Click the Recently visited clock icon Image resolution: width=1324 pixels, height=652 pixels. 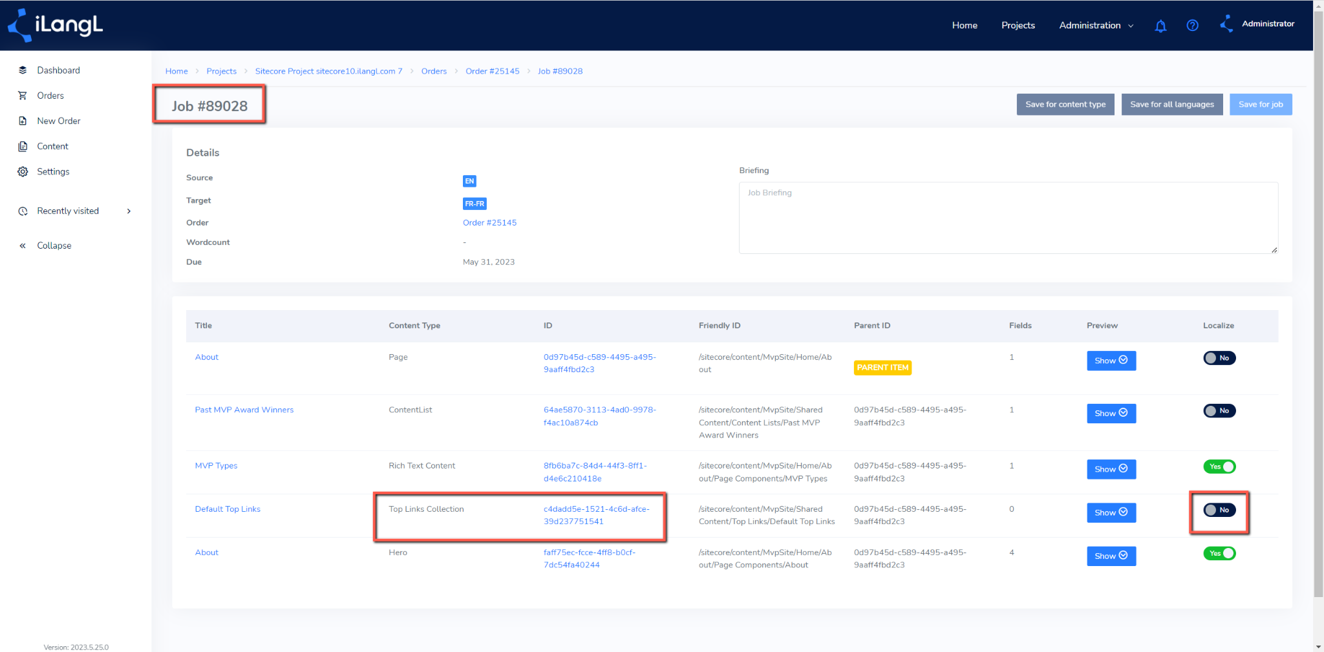(x=23, y=211)
